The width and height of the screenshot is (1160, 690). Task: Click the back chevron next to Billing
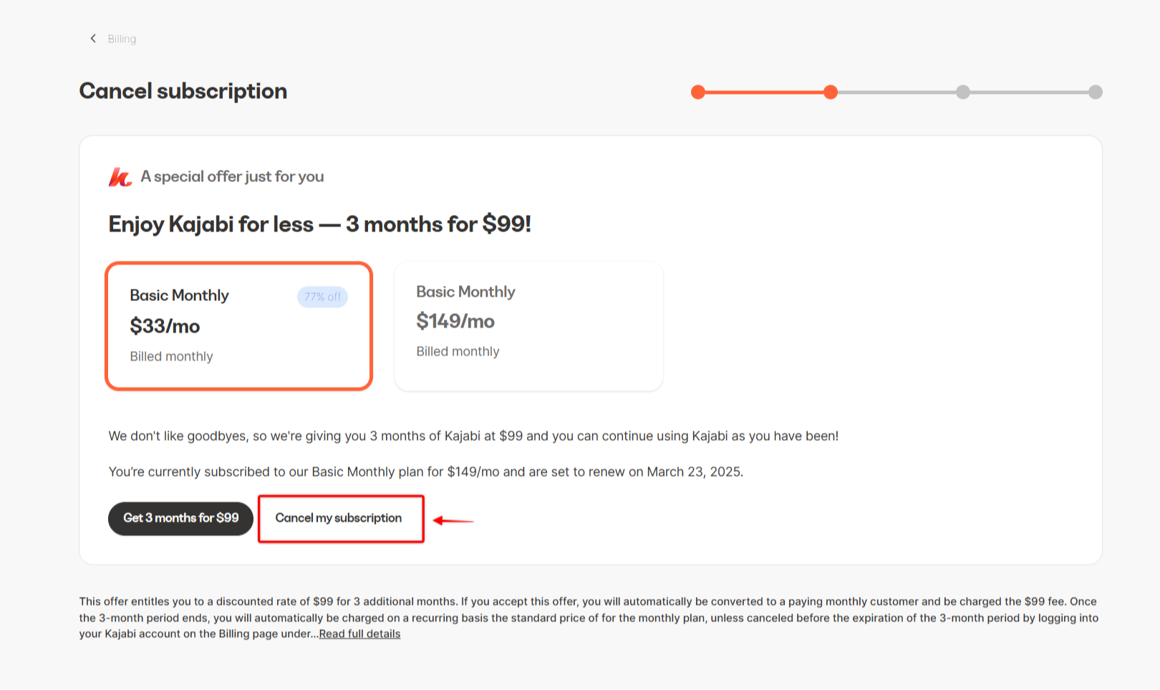(93, 39)
